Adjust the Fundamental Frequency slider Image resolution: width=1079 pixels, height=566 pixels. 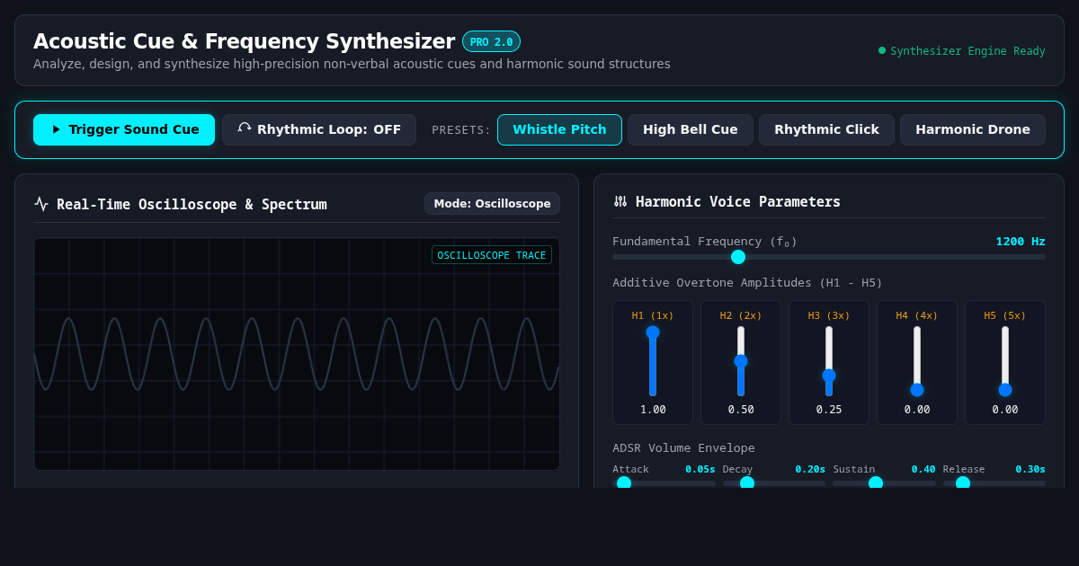pyautogui.click(x=829, y=257)
